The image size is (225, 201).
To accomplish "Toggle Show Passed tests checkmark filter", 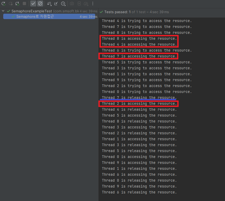I will click(33, 3).
